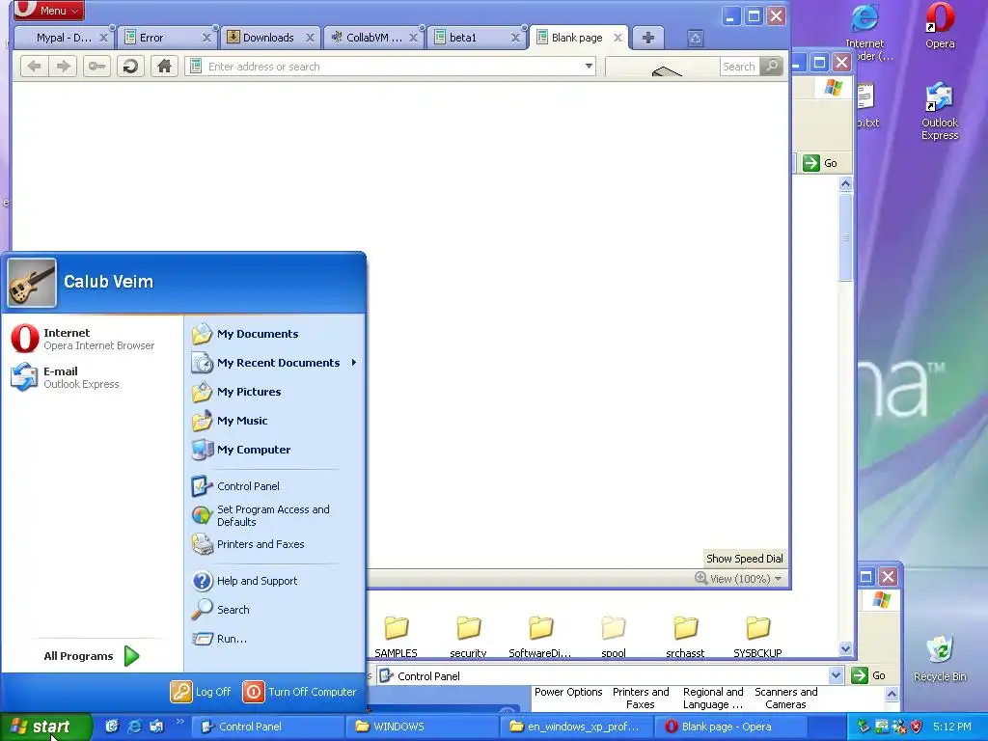The height and width of the screenshot is (741, 988).
Task: Close the Blank page tab
Action: point(618,38)
